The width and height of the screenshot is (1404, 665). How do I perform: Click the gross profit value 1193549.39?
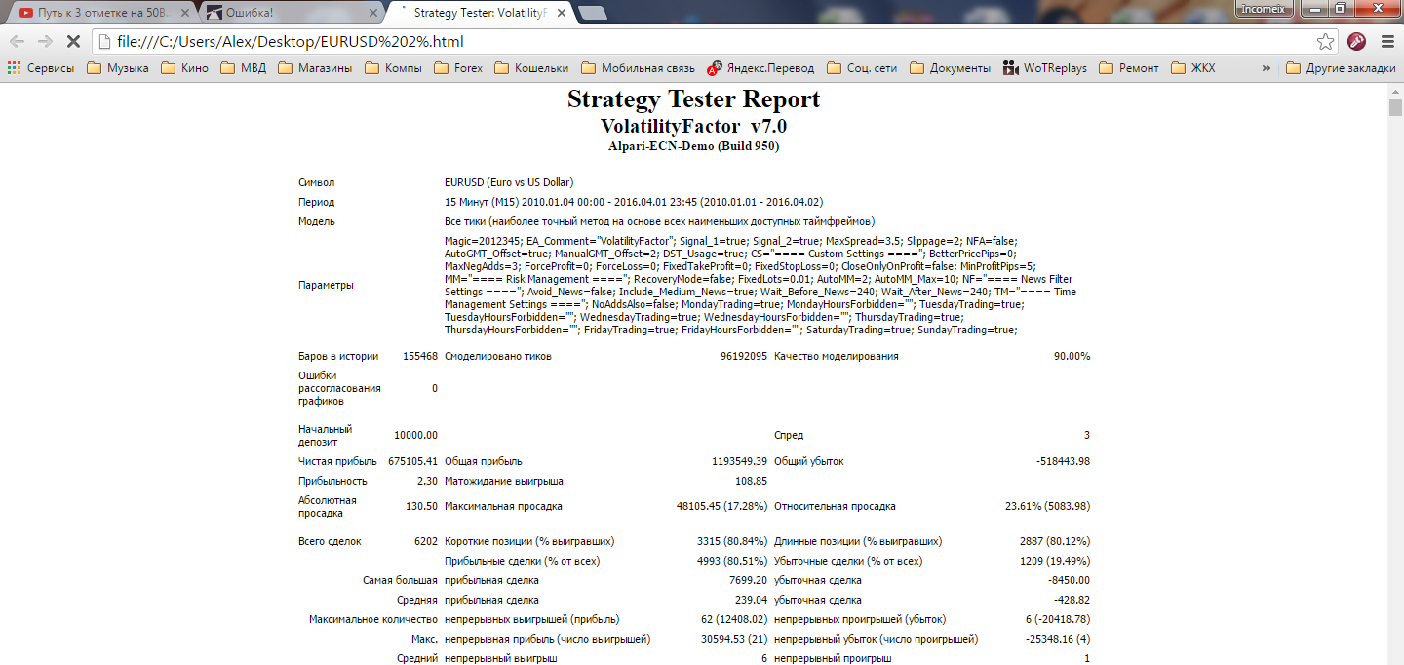(740, 461)
